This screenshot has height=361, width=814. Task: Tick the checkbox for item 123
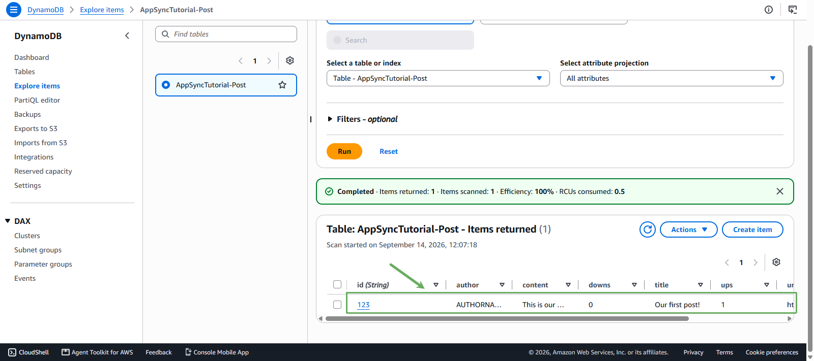[x=337, y=305]
